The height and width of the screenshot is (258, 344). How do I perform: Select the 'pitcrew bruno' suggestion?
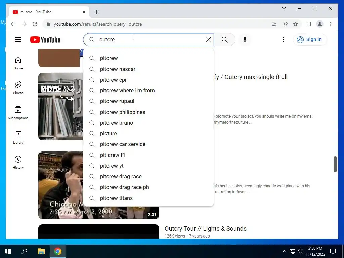pos(148,123)
